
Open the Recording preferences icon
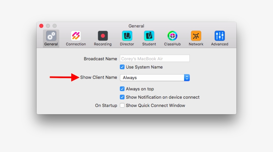pos(103,36)
